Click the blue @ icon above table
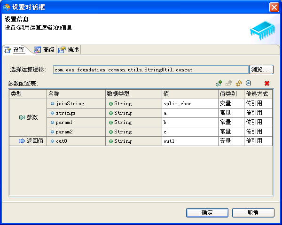The width and height of the screenshot is (282, 225). tap(248, 83)
